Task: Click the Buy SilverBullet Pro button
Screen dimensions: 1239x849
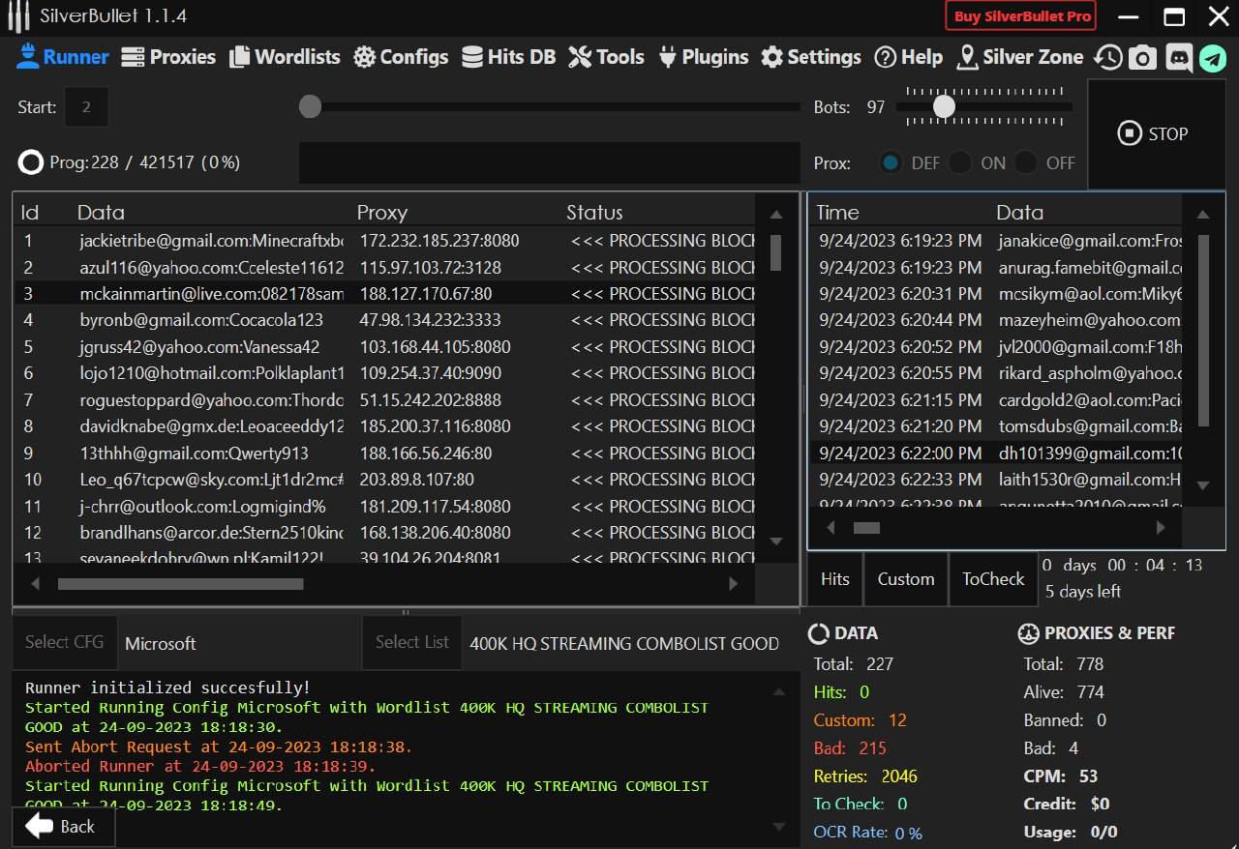Action: pyautogui.click(x=1021, y=16)
